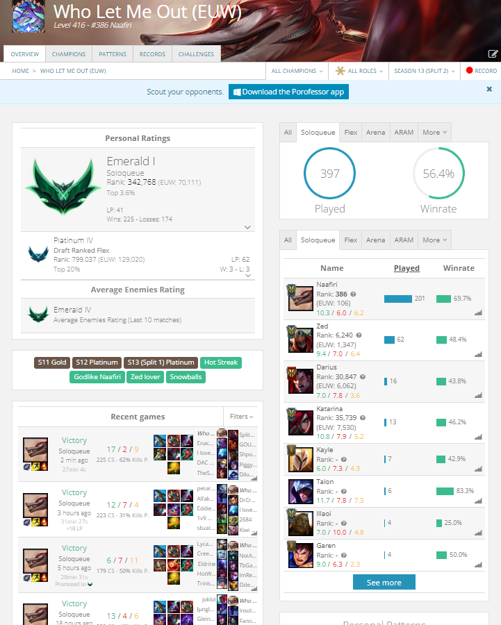Switch to the Challenges tab
The height and width of the screenshot is (625, 501).
click(x=196, y=53)
